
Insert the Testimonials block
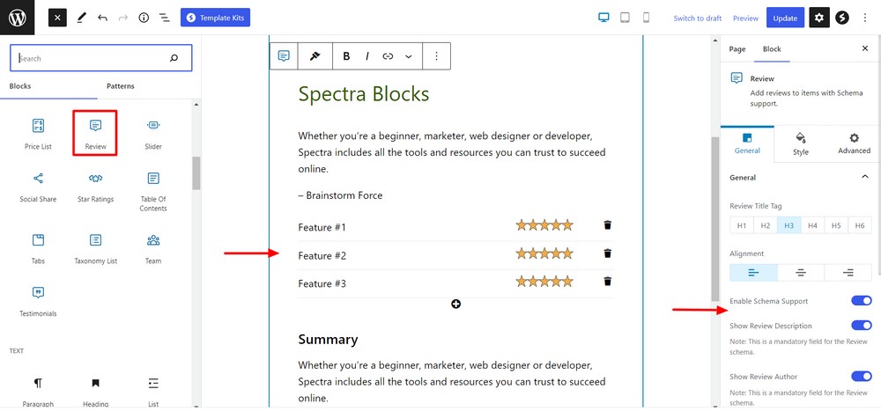tap(38, 302)
